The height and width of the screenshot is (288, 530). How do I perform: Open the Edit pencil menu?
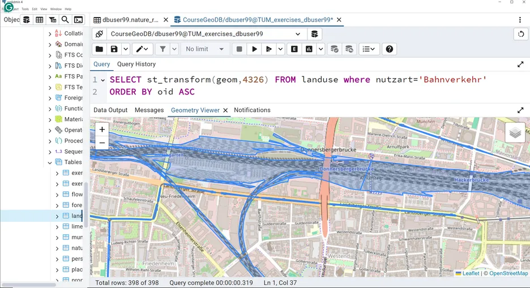[x=142, y=49]
